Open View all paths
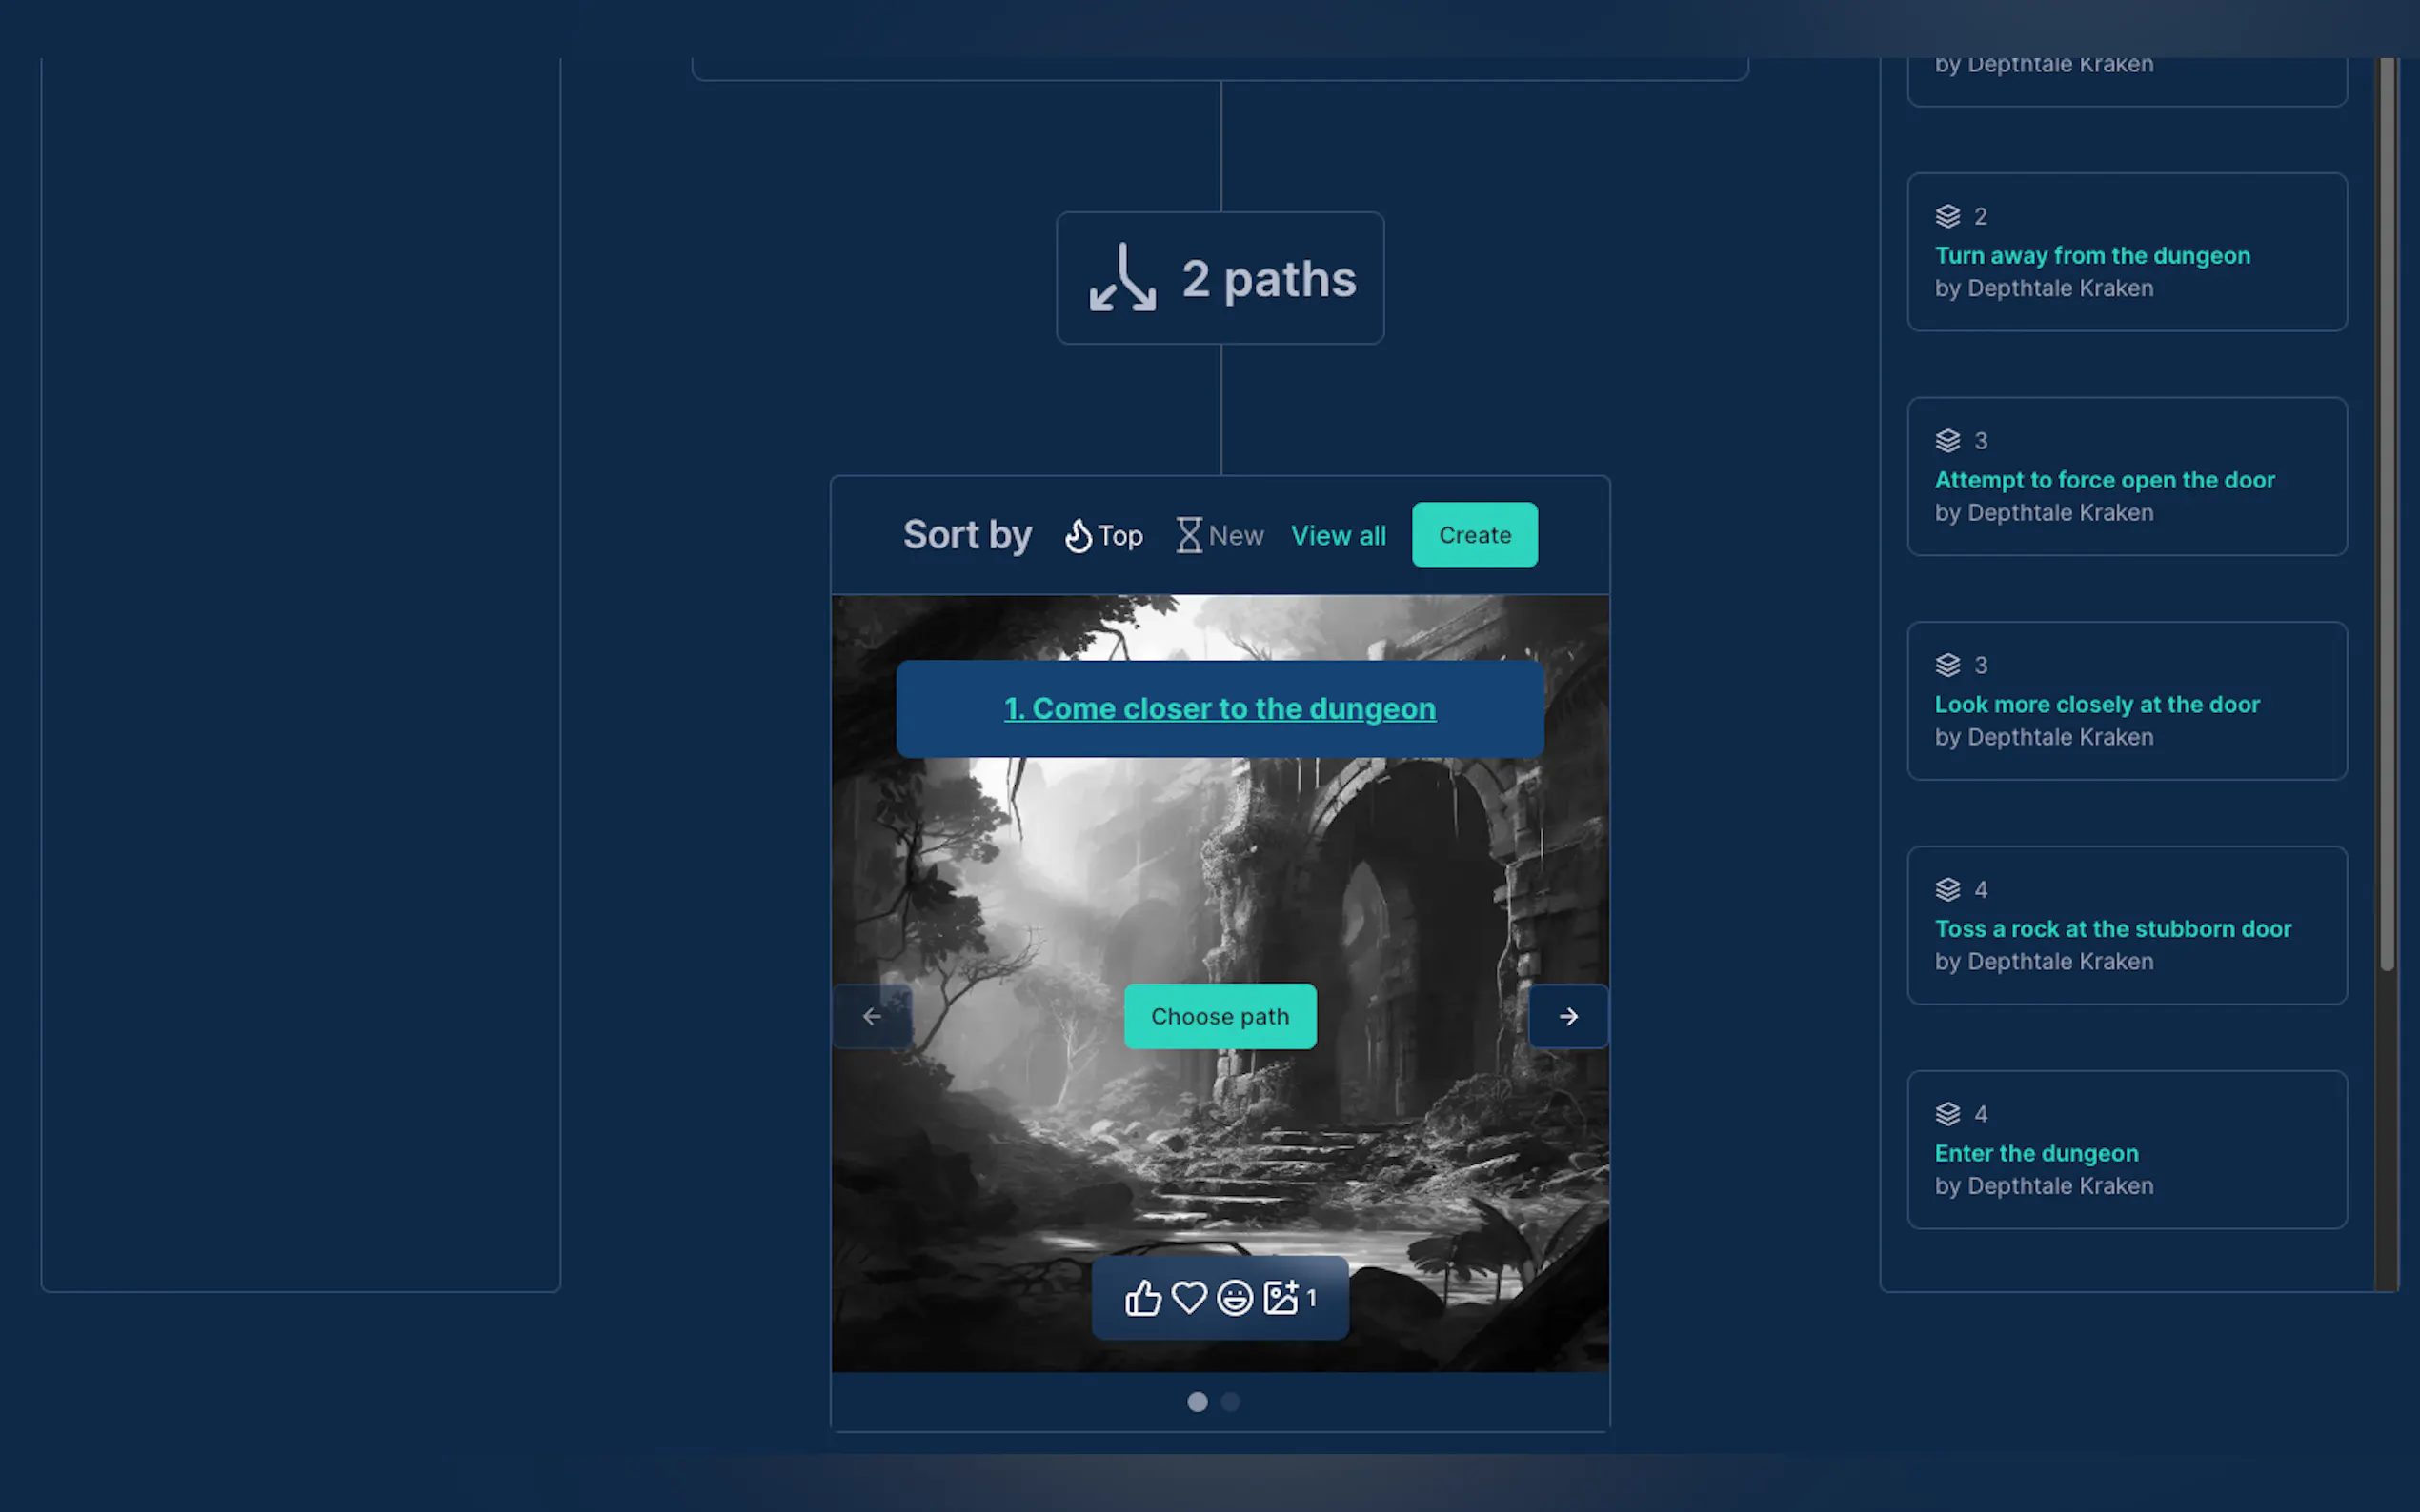The height and width of the screenshot is (1512, 2420). [1338, 536]
